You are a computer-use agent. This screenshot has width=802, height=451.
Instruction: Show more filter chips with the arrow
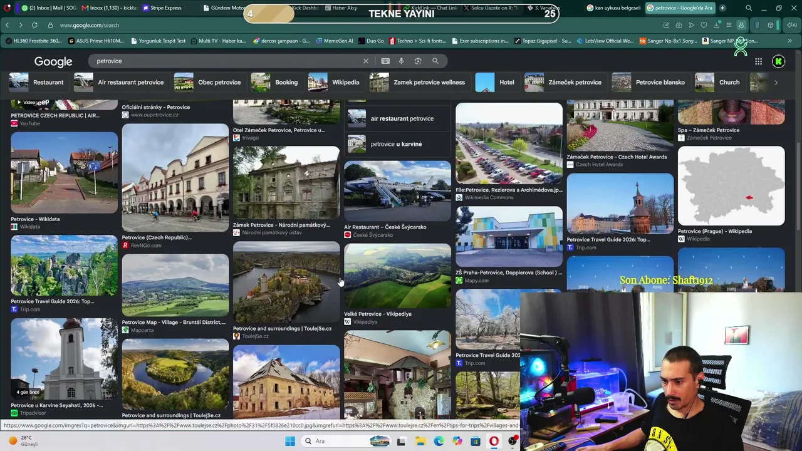pos(776,83)
